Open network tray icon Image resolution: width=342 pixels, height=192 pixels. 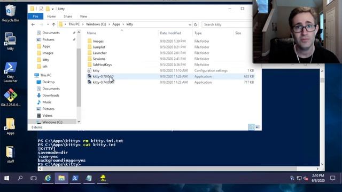coord(299,178)
